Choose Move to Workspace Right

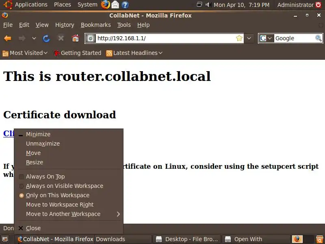pyautogui.click(x=69, y=205)
